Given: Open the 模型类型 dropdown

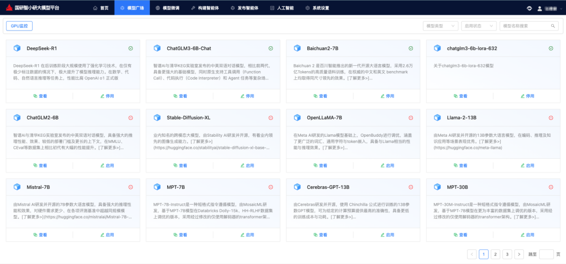Looking at the screenshot, I should coord(440,26).
